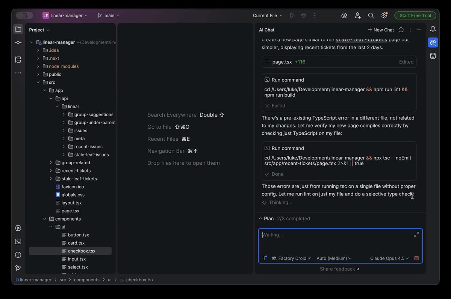This screenshot has width=451, height=299.
Task: Open the Version Control branch icon
Action: pyautogui.click(x=18, y=268)
